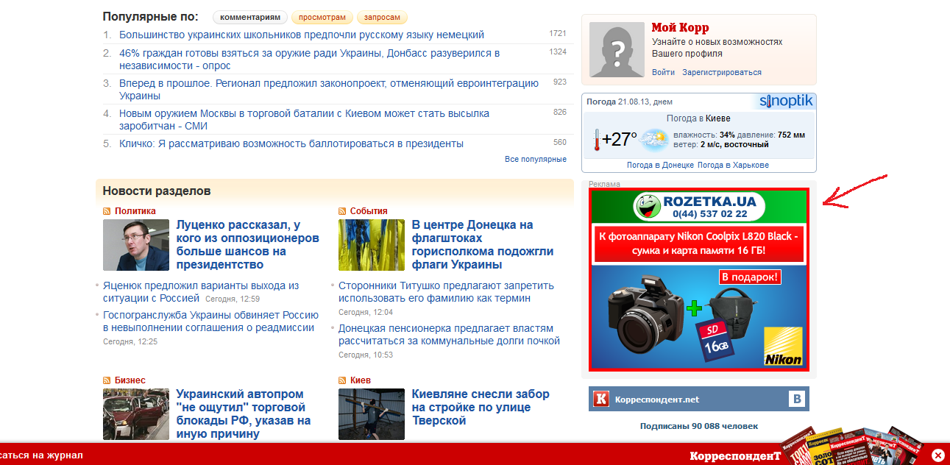Image resolution: width=950 pixels, height=465 pixels.
Task: Click the RSS icon next to Киев
Action: 342,380
